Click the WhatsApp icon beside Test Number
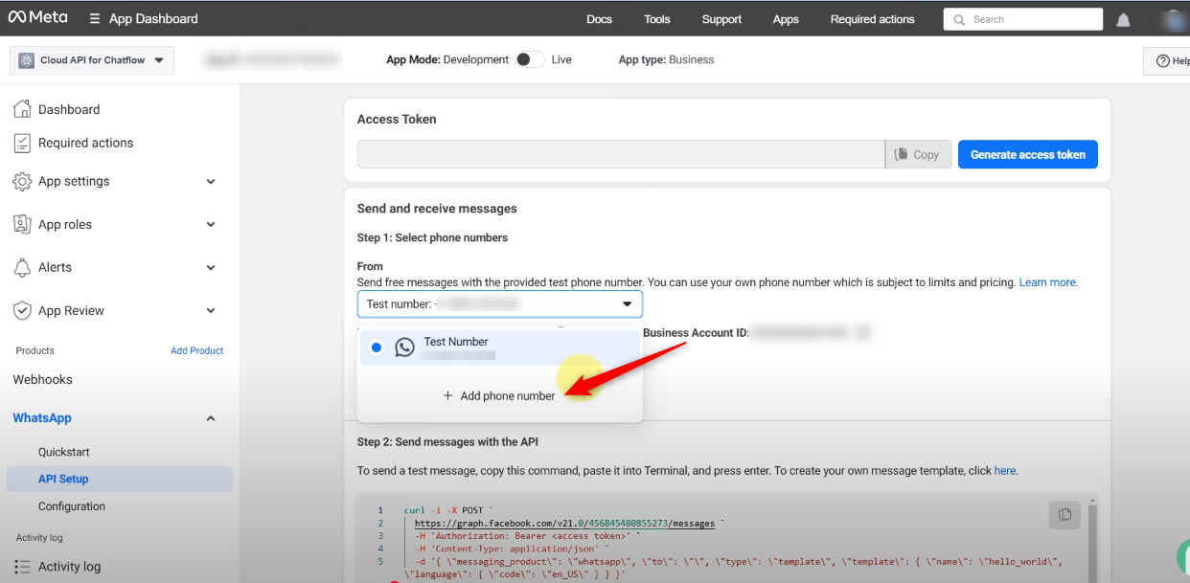Image resolution: width=1190 pixels, height=583 pixels. click(405, 348)
